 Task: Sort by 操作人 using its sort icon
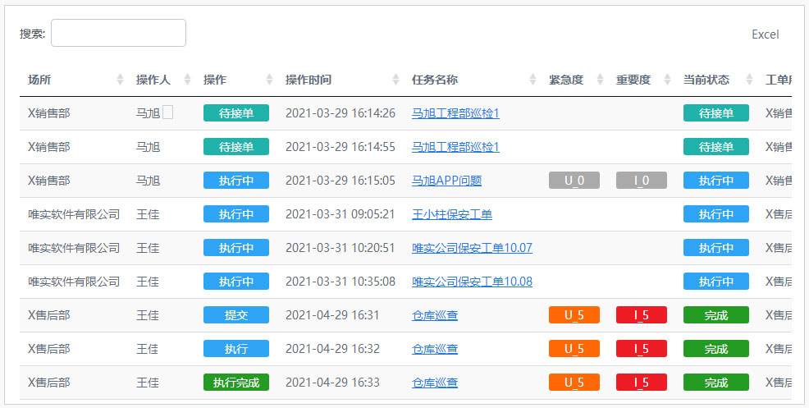(x=186, y=80)
